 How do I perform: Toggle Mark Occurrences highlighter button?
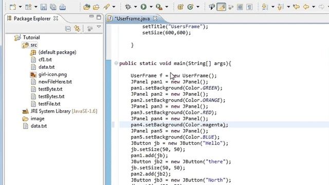pyautogui.click(x=222, y=7)
